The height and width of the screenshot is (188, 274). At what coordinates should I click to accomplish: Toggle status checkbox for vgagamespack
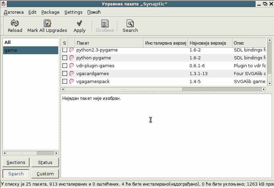tap(65, 81)
